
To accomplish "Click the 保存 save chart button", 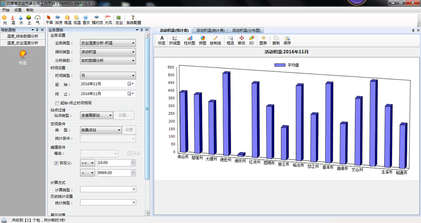I will pyautogui.click(x=287, y=40).
